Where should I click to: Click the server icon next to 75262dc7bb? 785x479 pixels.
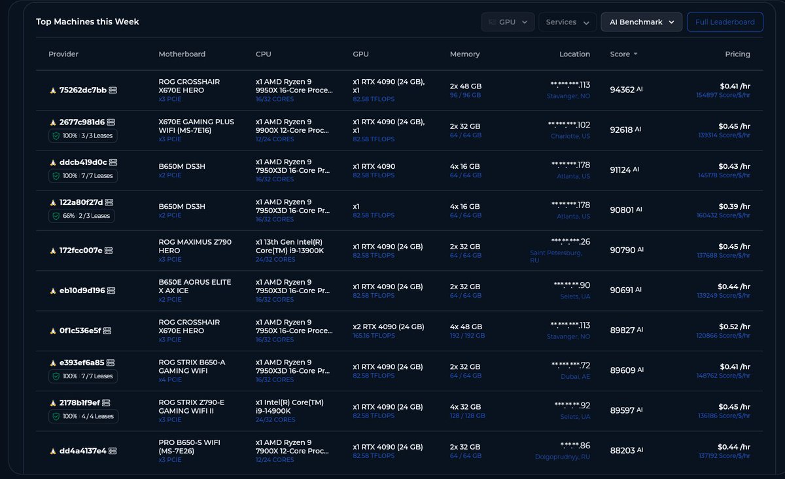[113, 90]
